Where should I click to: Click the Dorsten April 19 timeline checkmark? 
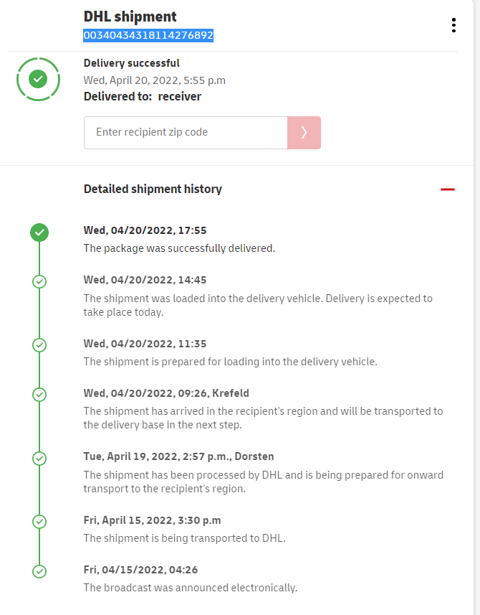point(39,458)
